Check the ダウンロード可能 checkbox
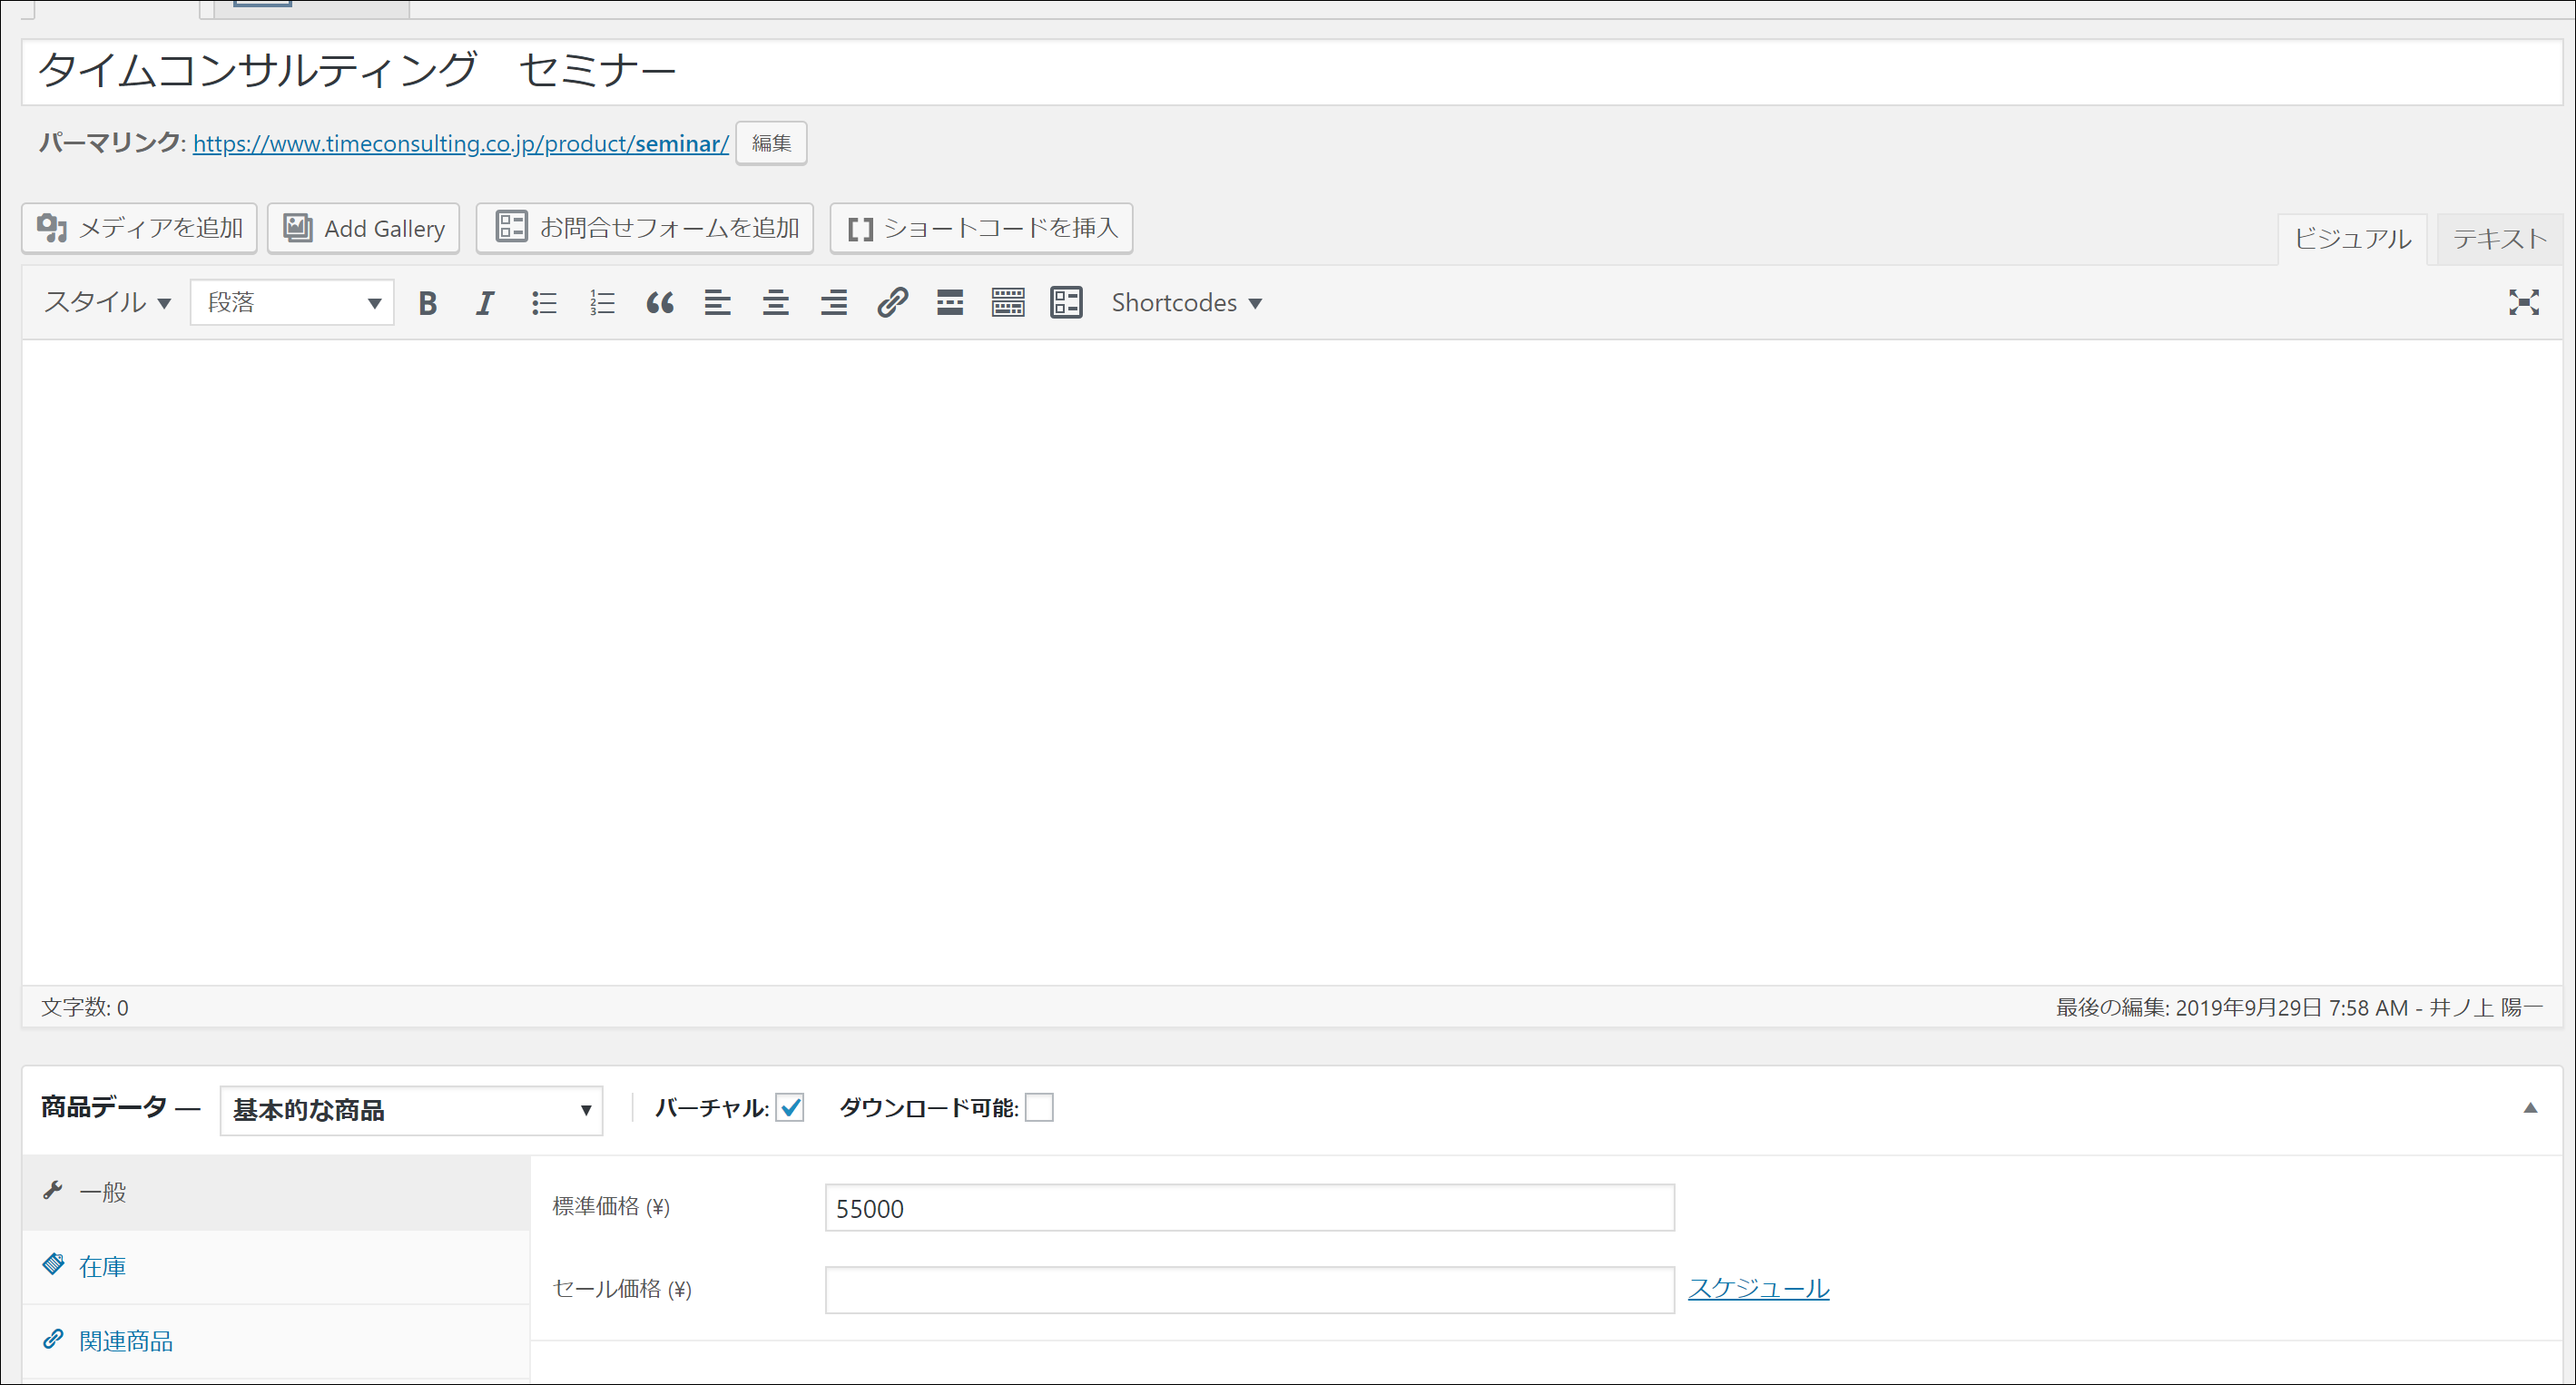Screen dimensions: 2576x1385 [x=1039, y=1108]
